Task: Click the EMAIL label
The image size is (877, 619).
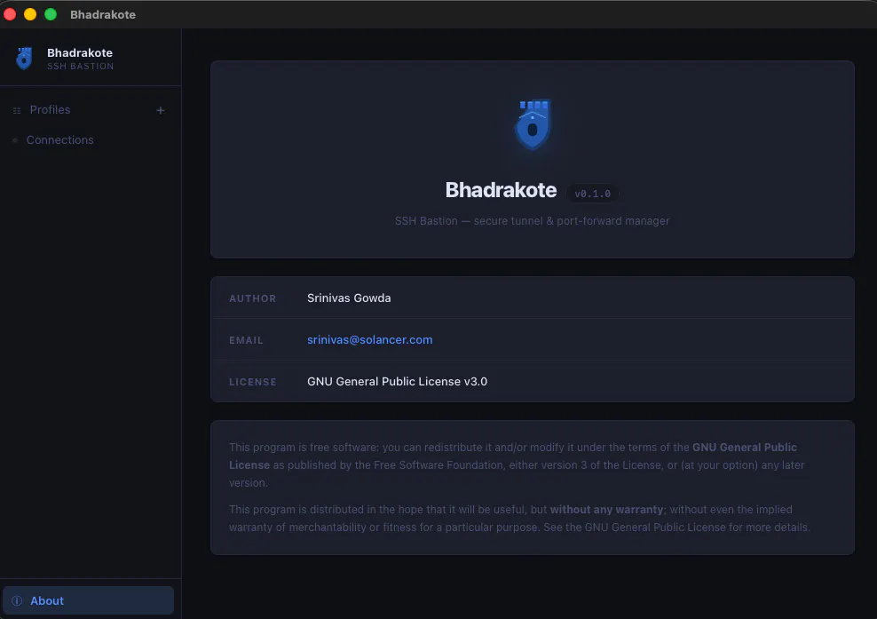Action: 246,340
